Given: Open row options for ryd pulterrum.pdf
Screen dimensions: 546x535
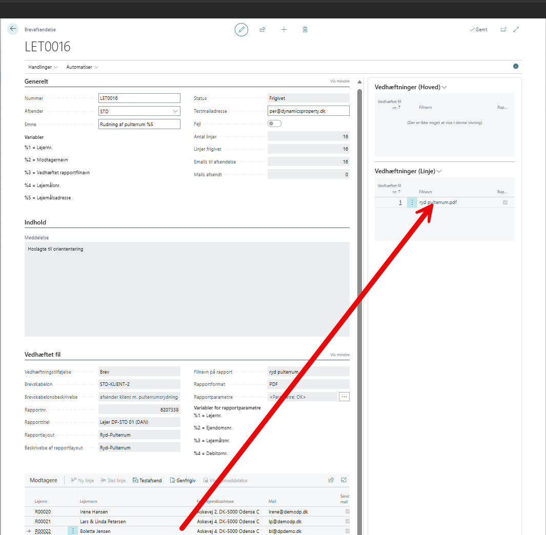Looking at the screenshot, I should tap(412, 202).
